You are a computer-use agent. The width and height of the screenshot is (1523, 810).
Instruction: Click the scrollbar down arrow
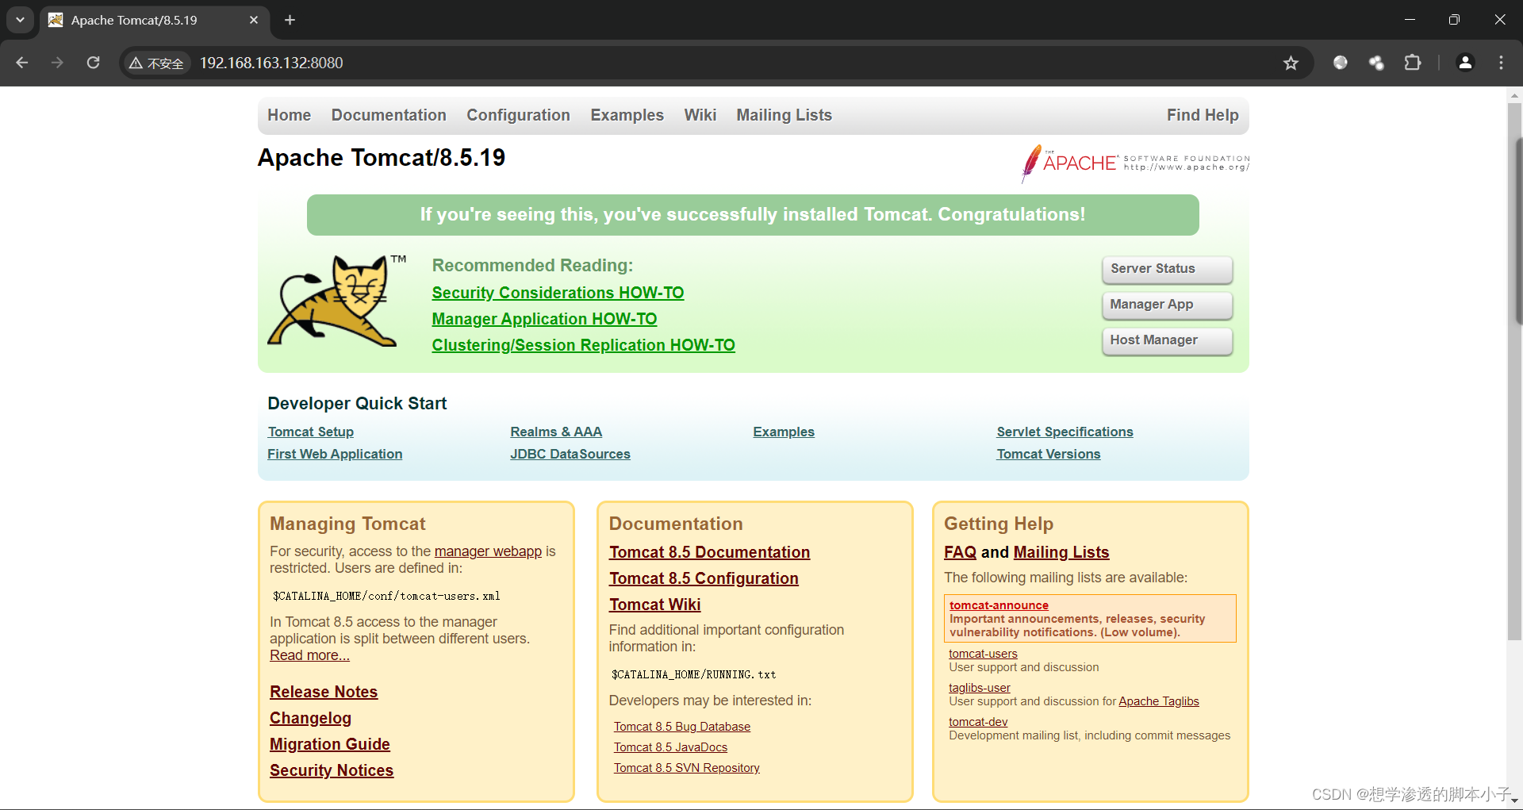coord(1514,801)
